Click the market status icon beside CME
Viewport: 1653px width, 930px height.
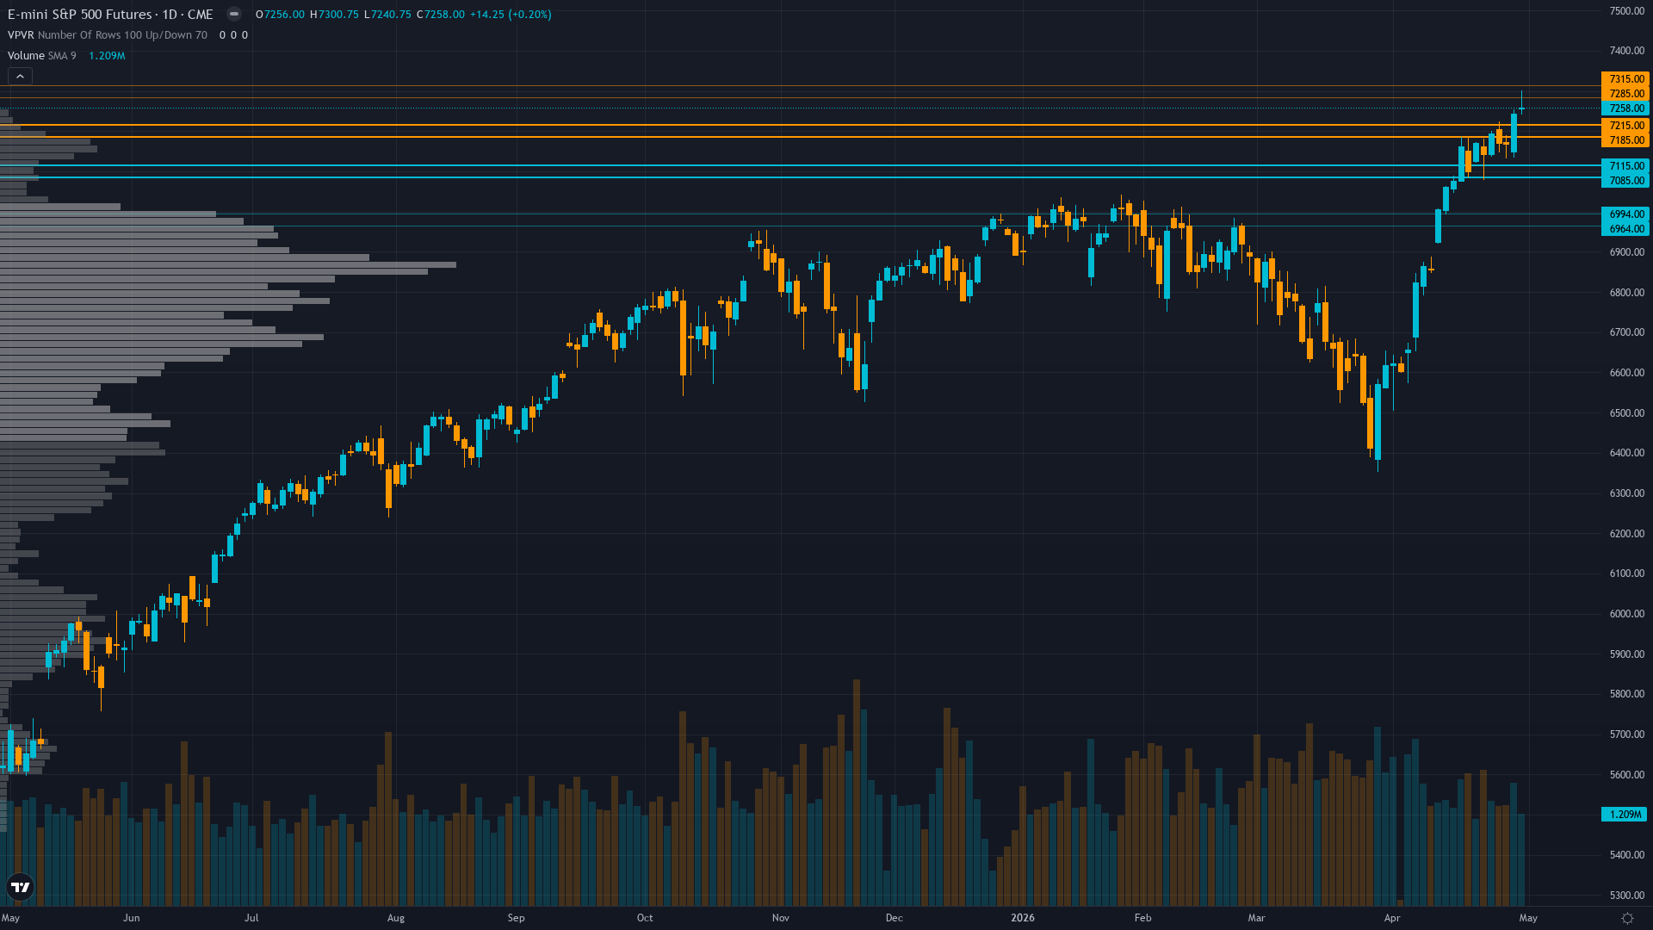point(234,14)
